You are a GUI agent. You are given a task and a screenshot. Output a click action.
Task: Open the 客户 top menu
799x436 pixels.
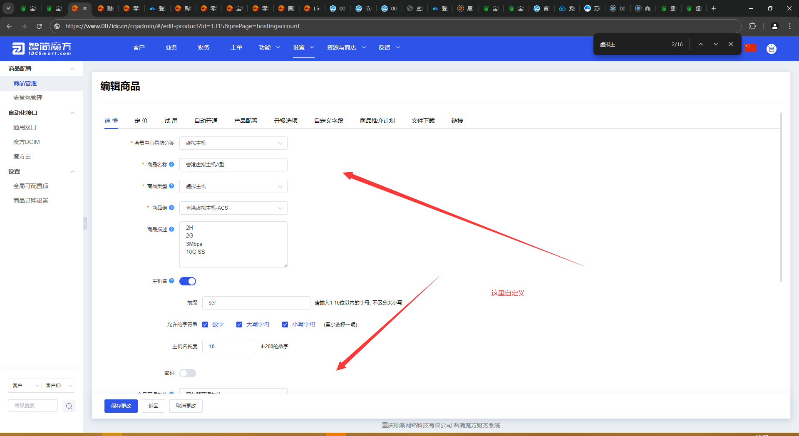point(139,47)
